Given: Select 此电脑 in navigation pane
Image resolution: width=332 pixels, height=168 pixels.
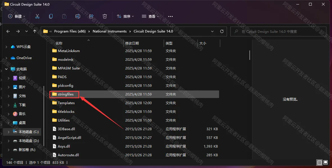Looking at the screenshot, I should (x=22, y=69).
